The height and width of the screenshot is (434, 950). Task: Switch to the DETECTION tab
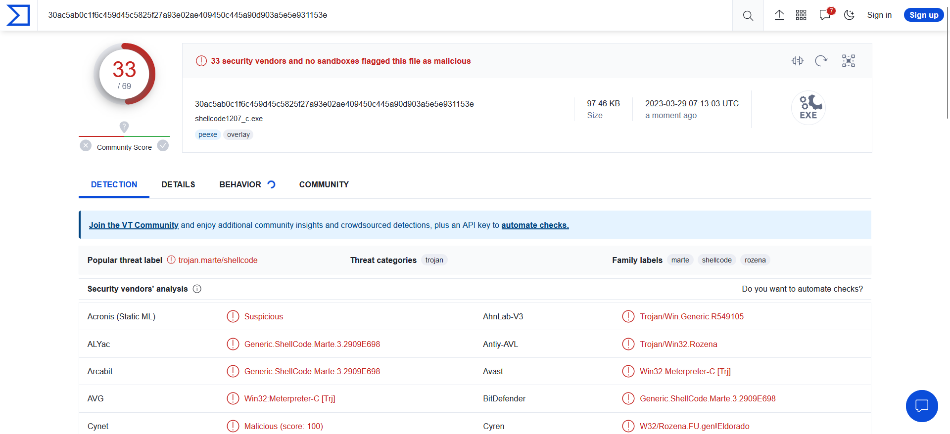click(x=114, y=184)
